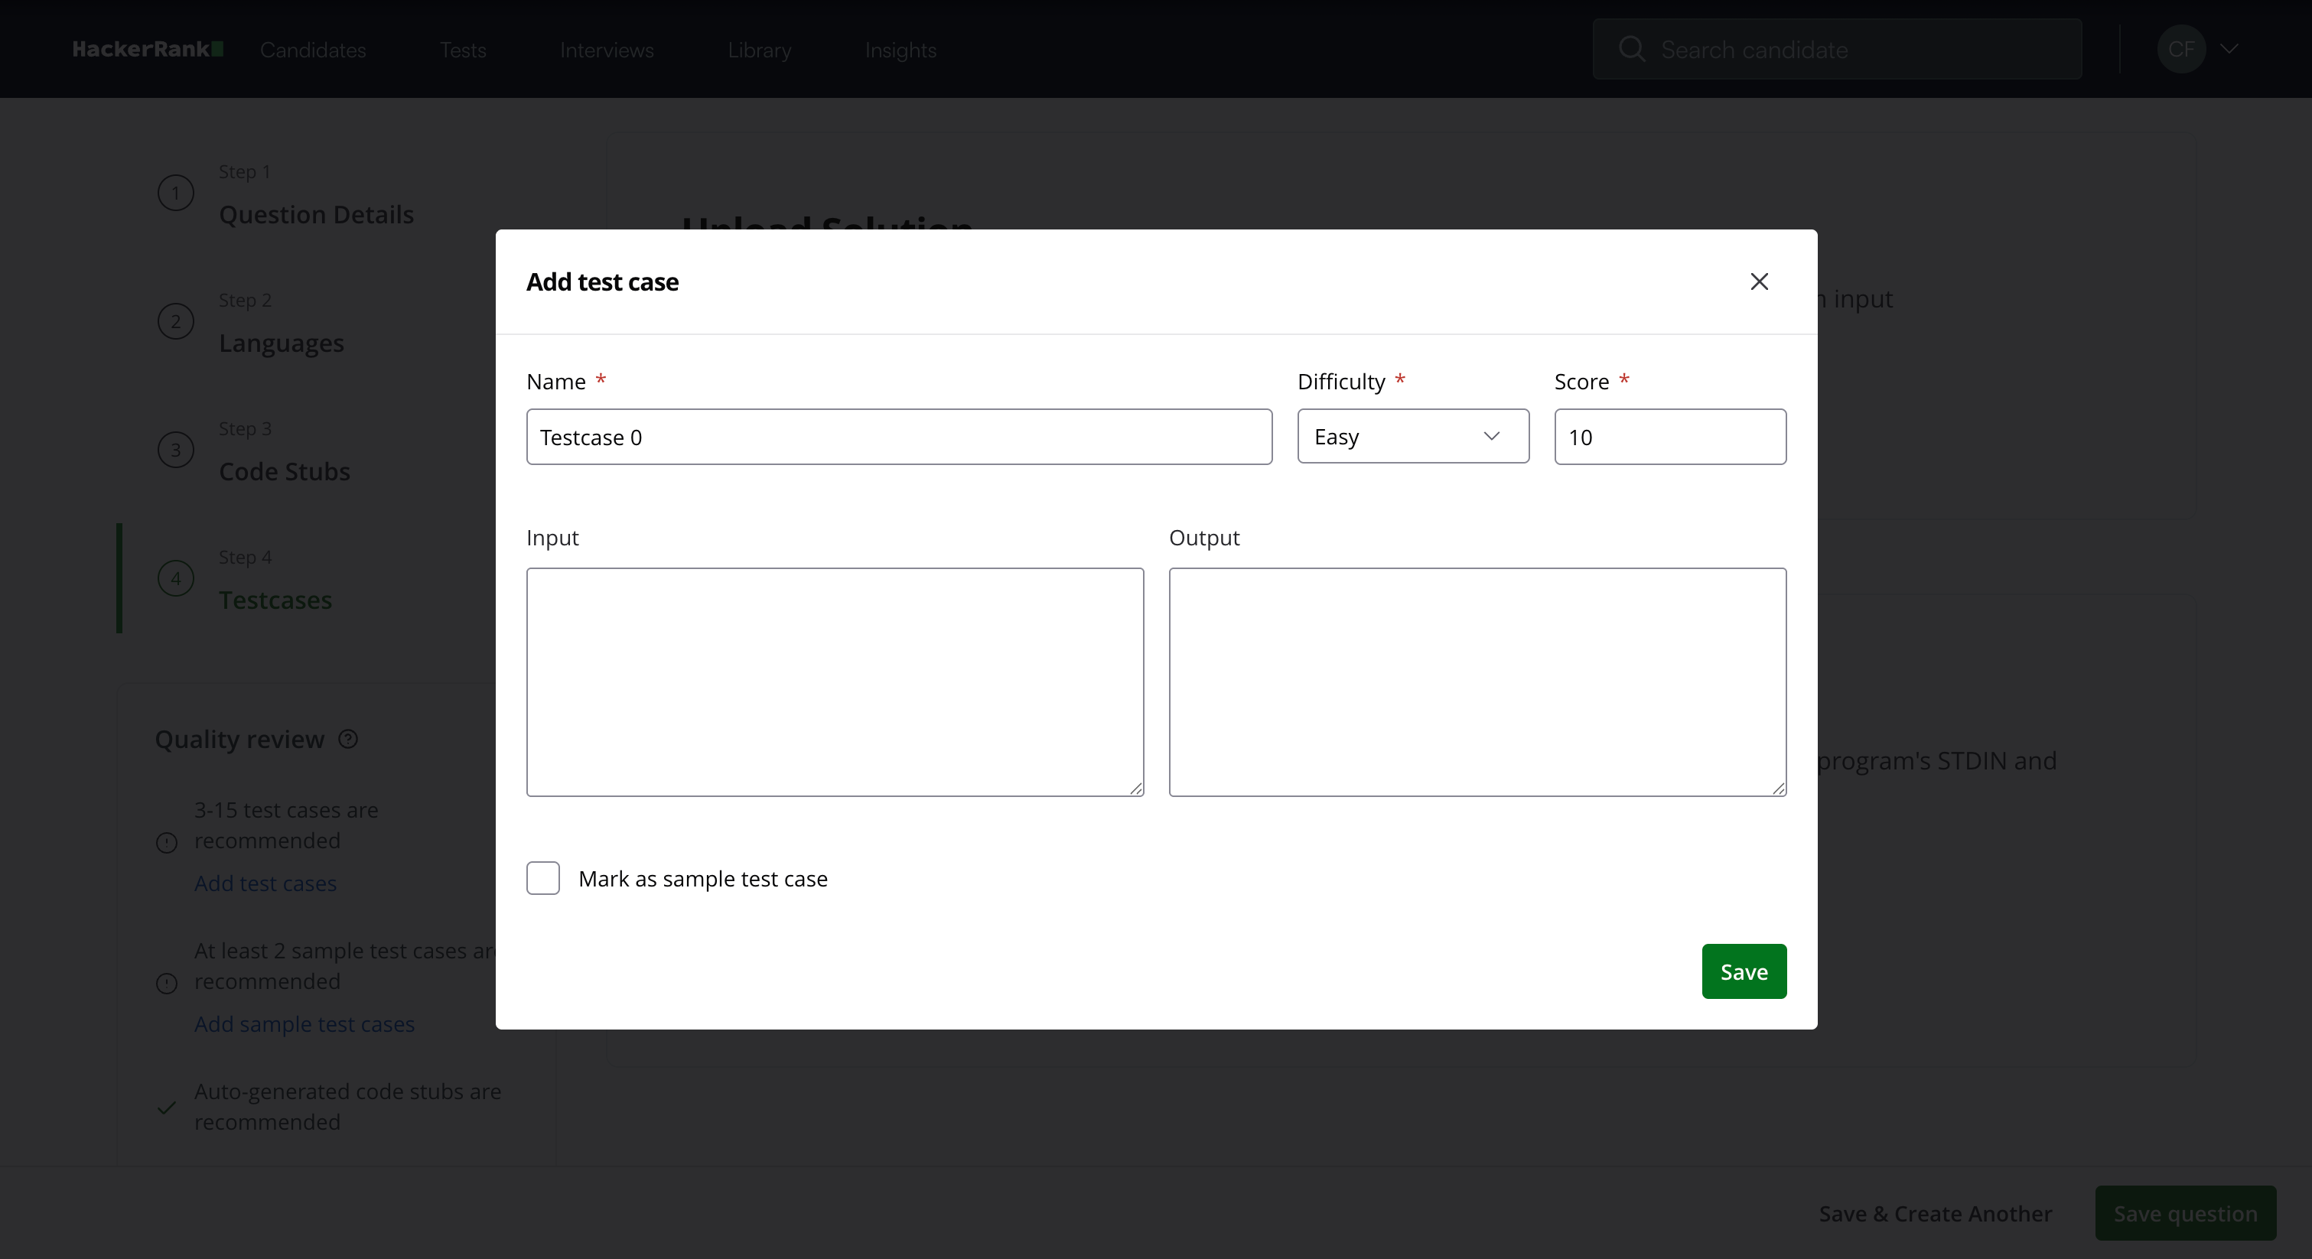The width and height of the screenshot is (2312, 1259).
Task: Close the Add test case dialog
Action: pyautogui.click(x=1758, y=281)
